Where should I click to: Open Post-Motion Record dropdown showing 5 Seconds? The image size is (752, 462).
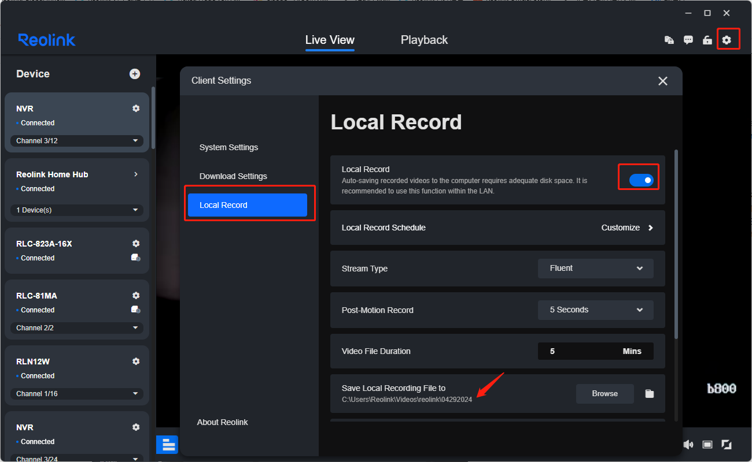coord(596,310)
